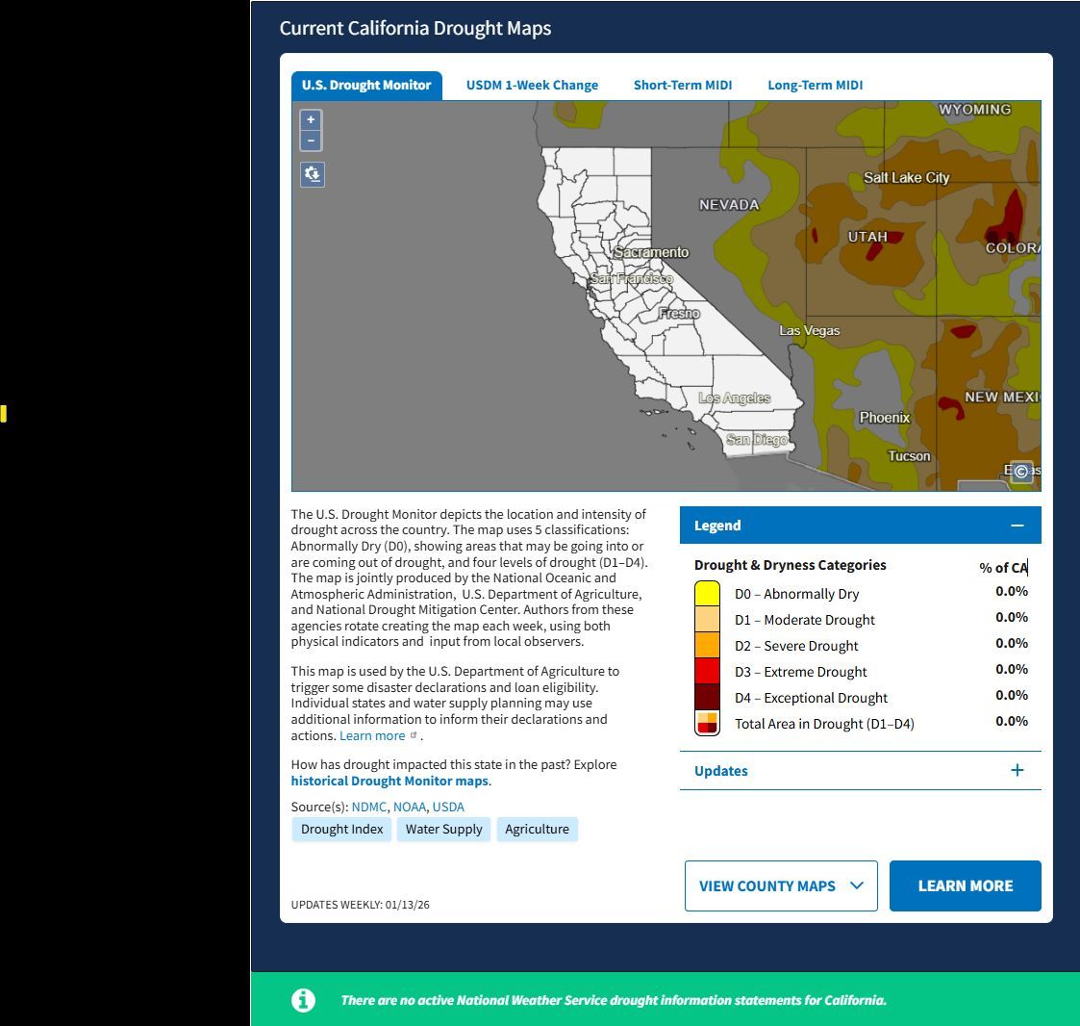
Task: Click the % of CA column header
Action: pos(1003,568)
